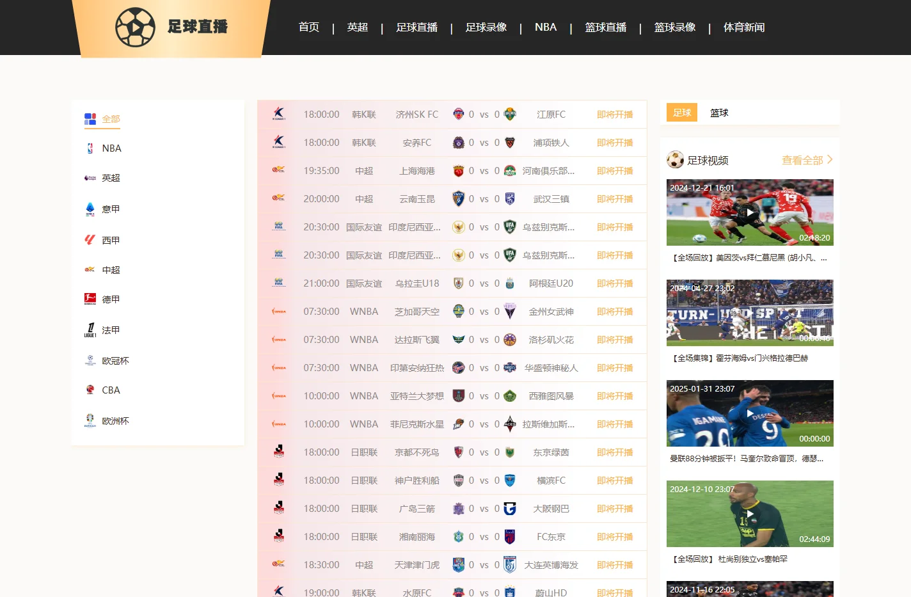The width and height of the screenshot is (911, 597).
Task: Click the 法甲 Ligue 1 icon
Action: click(90, 330)
